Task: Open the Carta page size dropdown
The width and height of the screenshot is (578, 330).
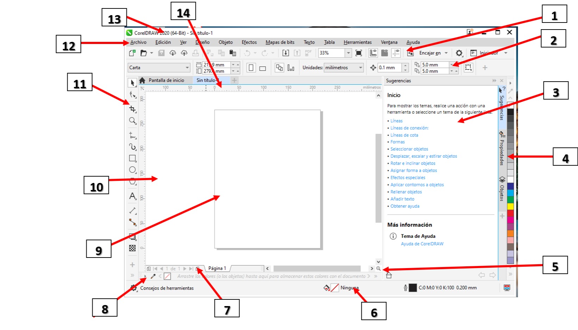Action: tap(159, 68)
